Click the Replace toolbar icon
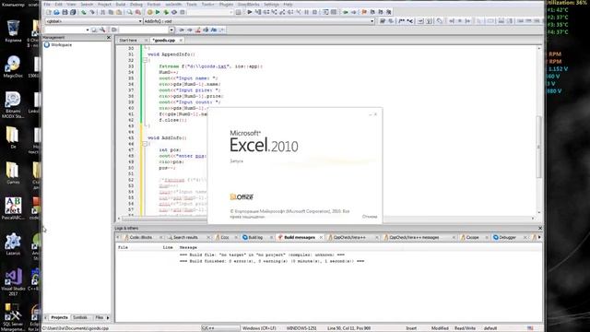The image size is (590, 332). point(137,12)
